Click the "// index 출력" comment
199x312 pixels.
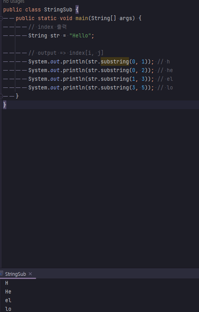(48, 27)
